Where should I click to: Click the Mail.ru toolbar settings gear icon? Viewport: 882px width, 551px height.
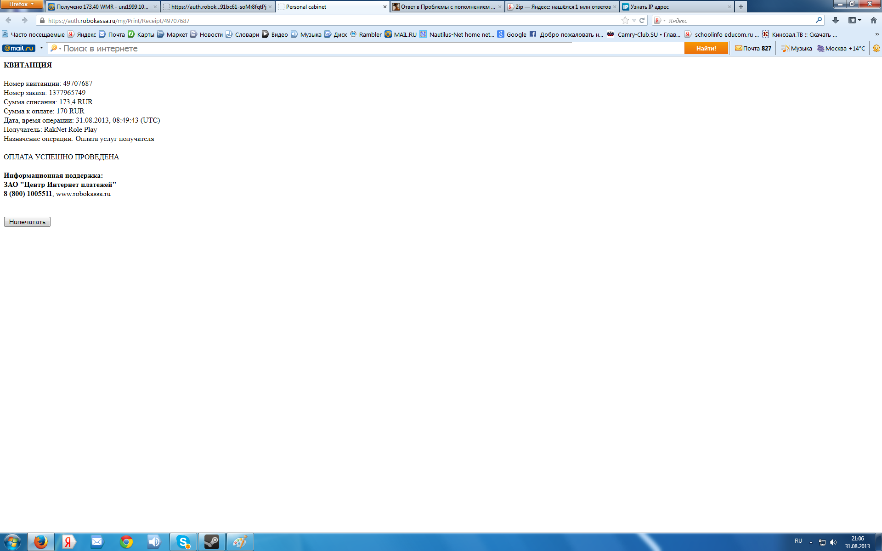tap(876, 48)
